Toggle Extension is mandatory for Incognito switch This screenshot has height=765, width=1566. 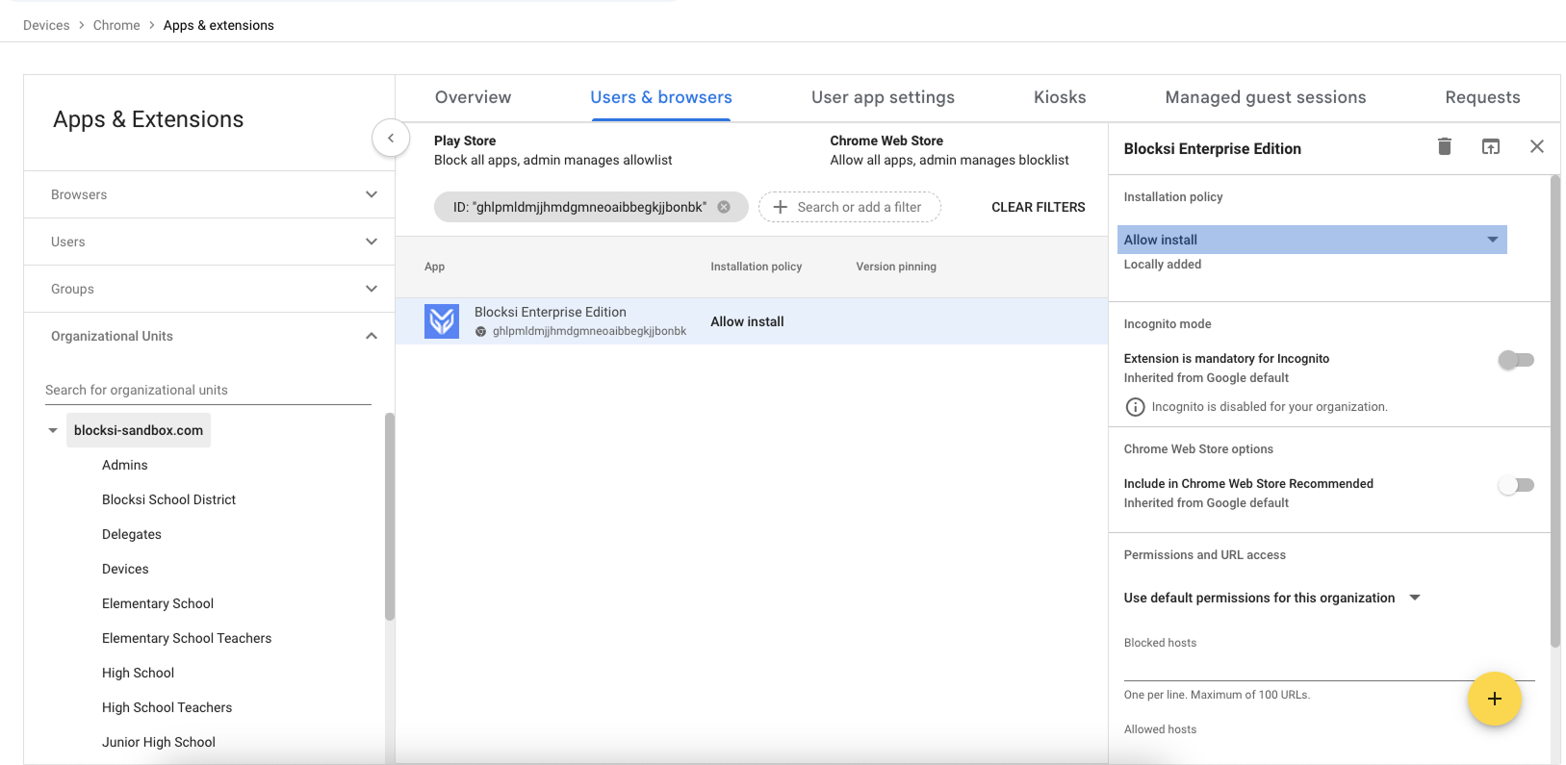click(1516, 360)
